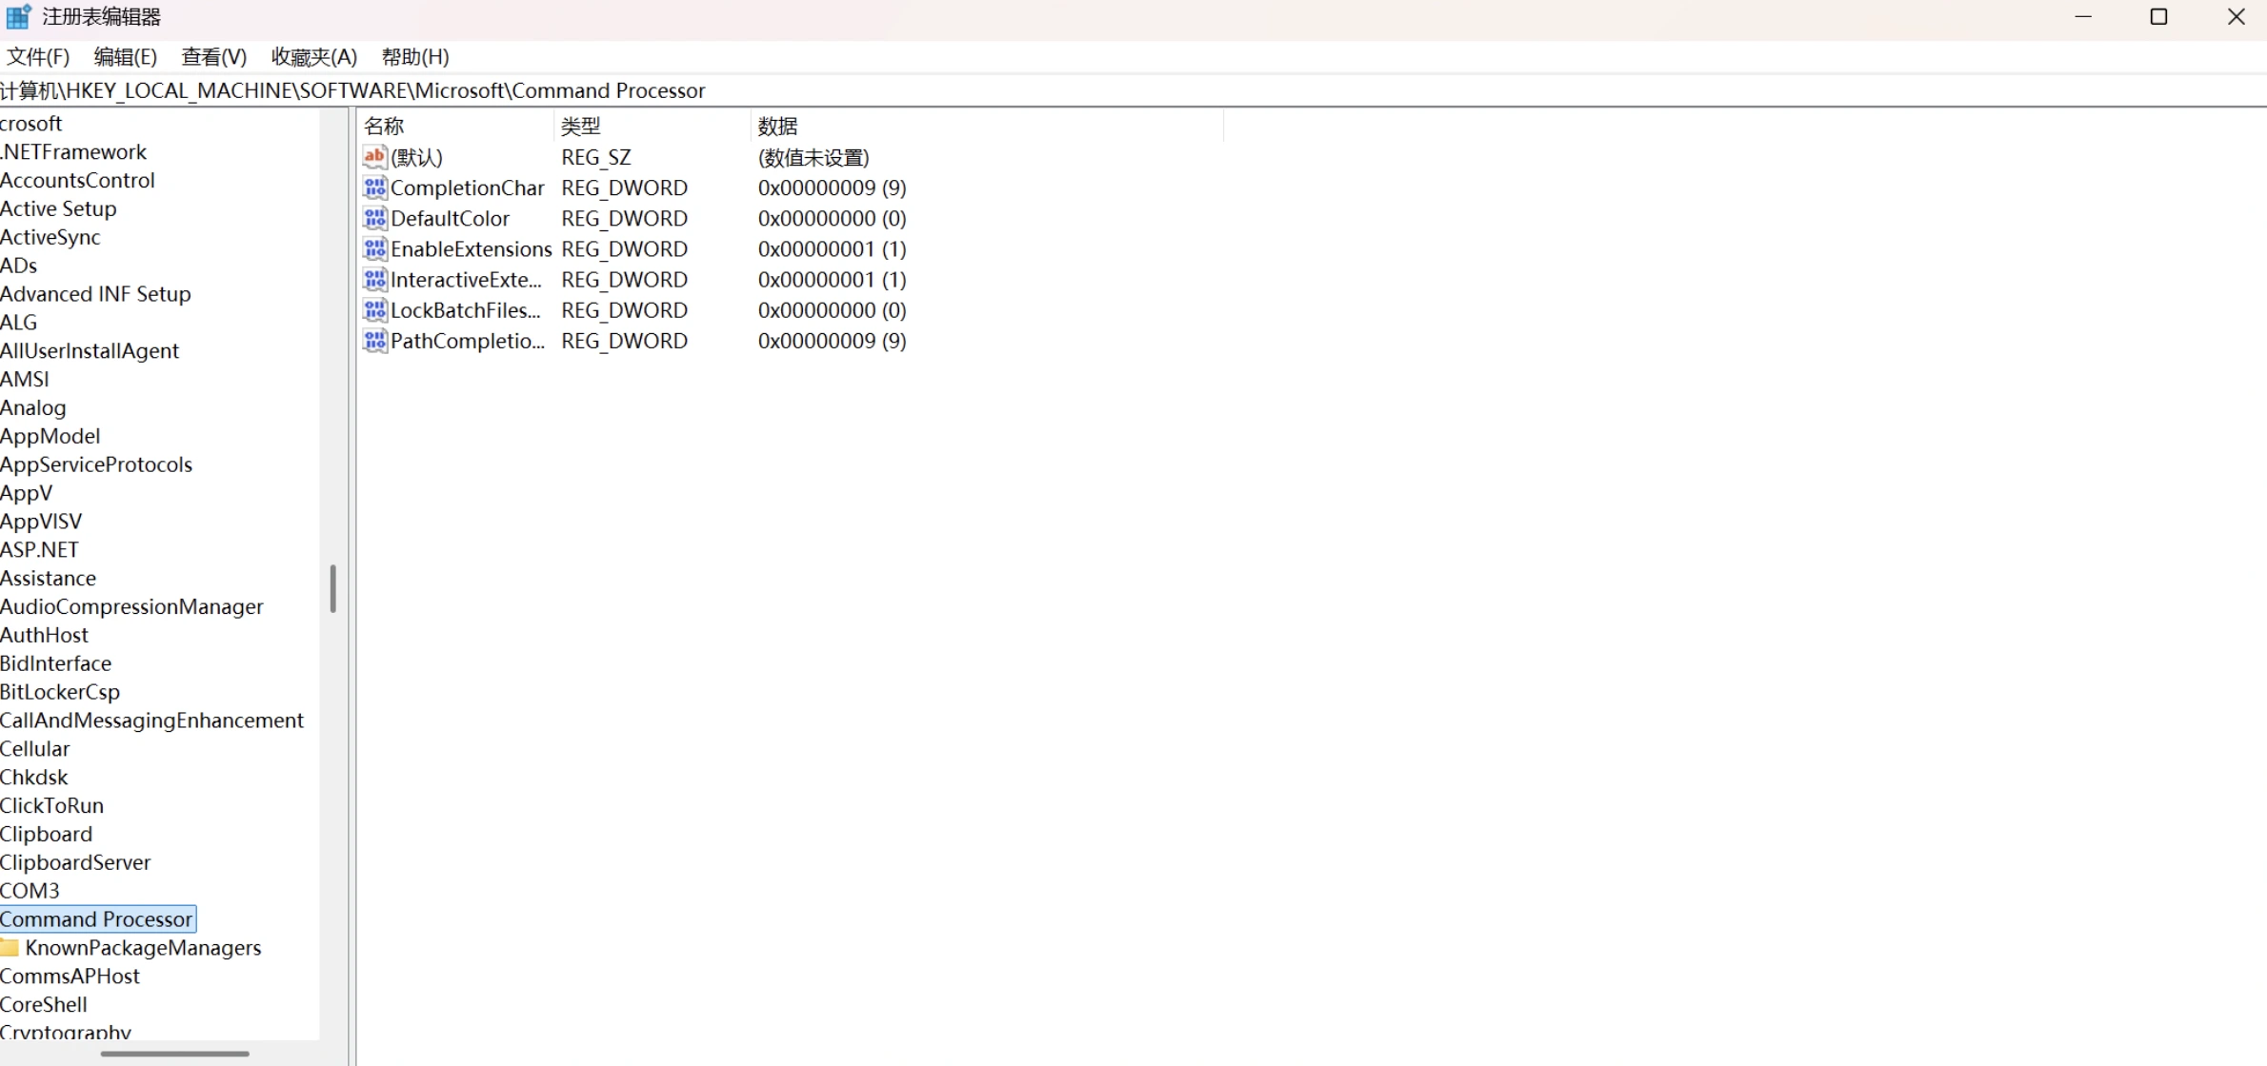Click the PathCompletio... DWORD icon

(x=374, y=340)
